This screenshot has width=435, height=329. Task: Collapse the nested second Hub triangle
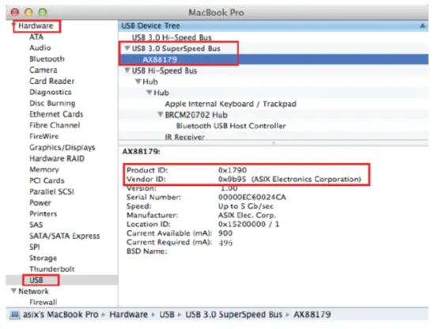[149, 92]
